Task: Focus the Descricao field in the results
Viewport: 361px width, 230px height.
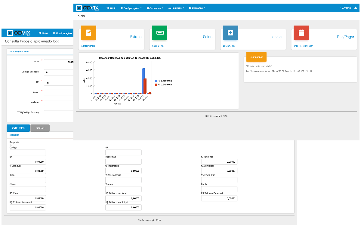Action: click(123, 162)
